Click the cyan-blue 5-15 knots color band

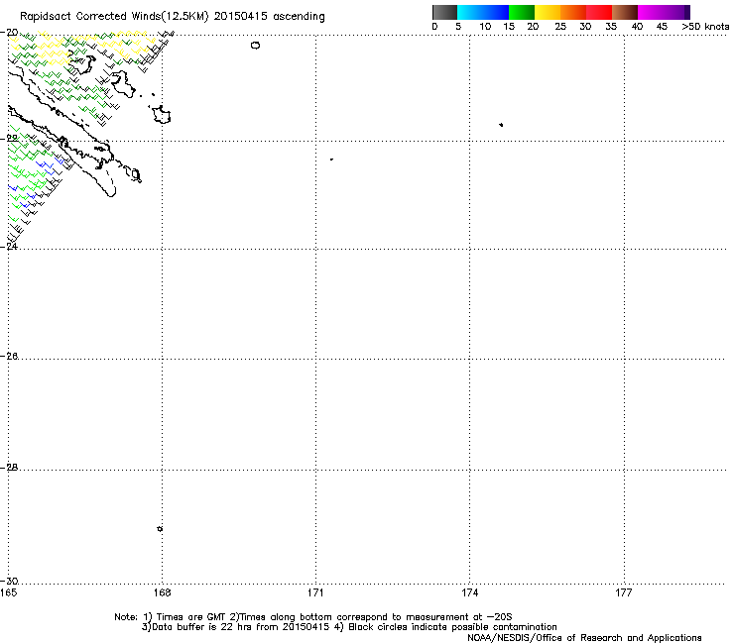point(483,12)
